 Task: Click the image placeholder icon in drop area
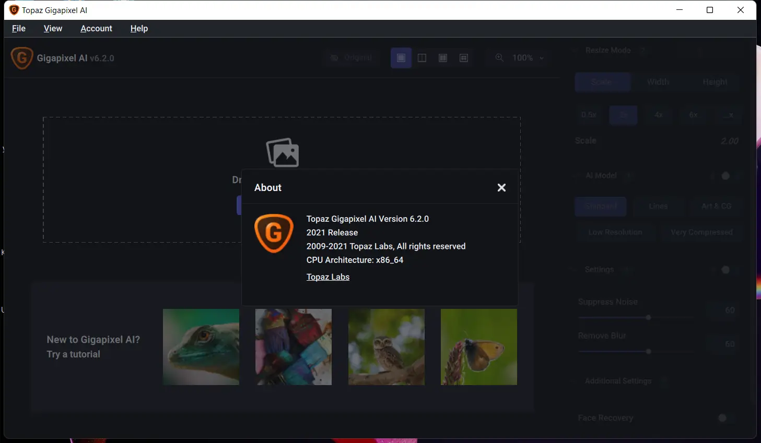coord(283,152)
